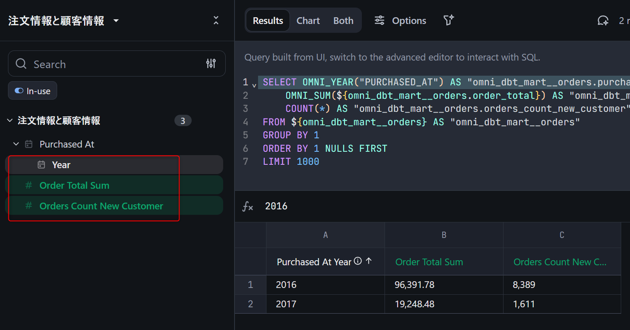Click the AI sparkle filter icon
Image resolution: width=630 pixels, height=330 pixels.
click(x=448, y=20)
